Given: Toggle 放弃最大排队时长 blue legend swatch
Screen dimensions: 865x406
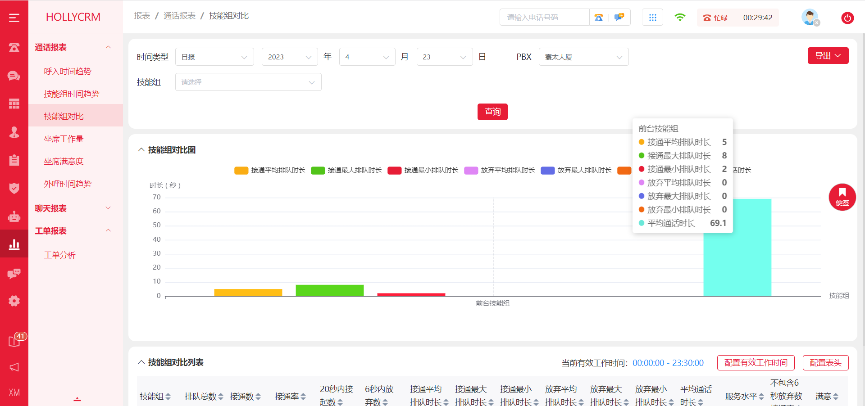Looking at the screenshot, I should tap(547, 170).
